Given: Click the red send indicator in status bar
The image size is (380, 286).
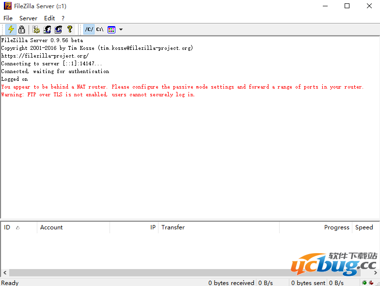Looking at the screenshot, I should tap(371, 283).
